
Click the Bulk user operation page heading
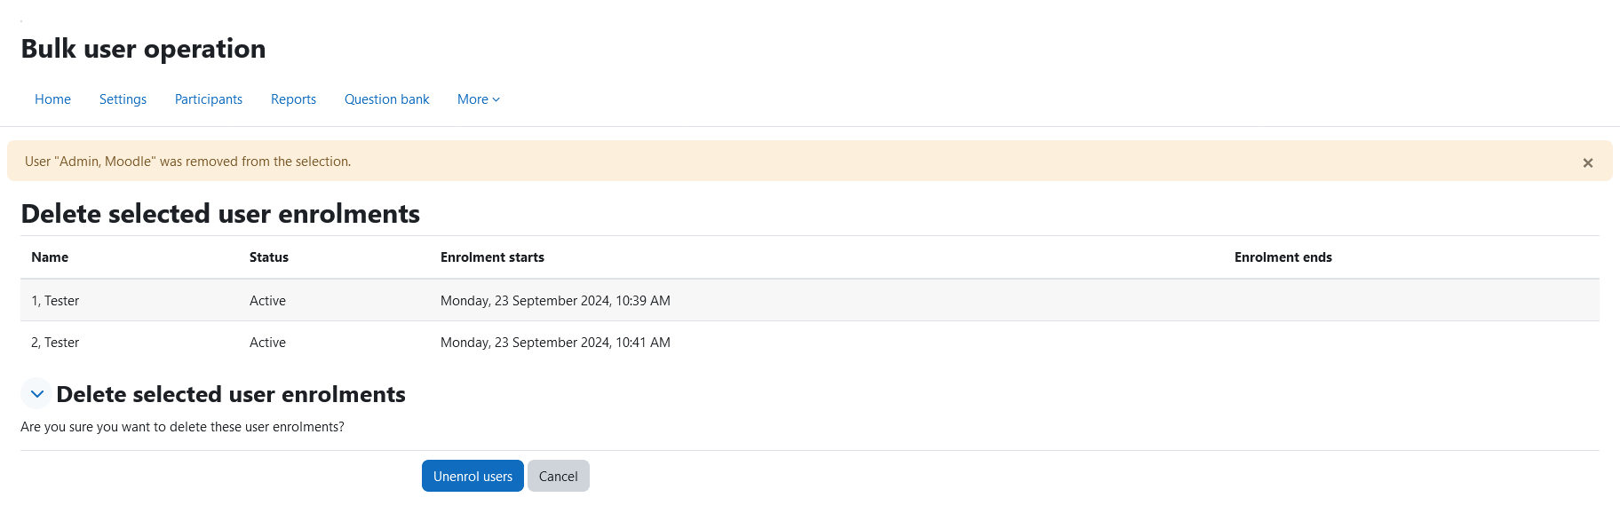click(x=143, y=49)
